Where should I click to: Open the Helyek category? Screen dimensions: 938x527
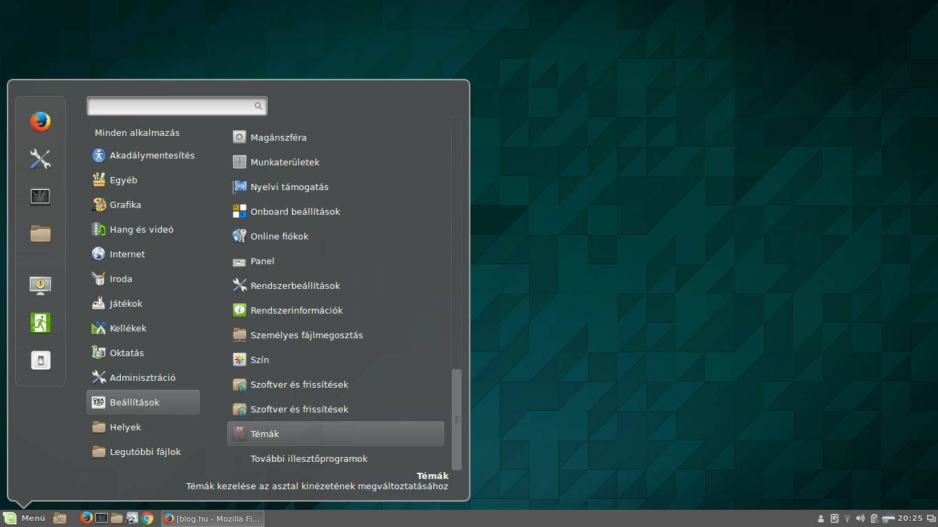[x=143, y=427]
